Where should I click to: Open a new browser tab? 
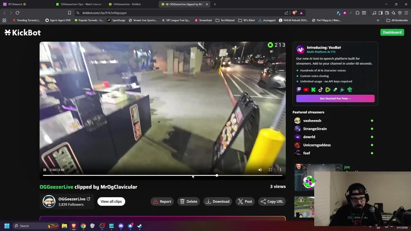215,4
